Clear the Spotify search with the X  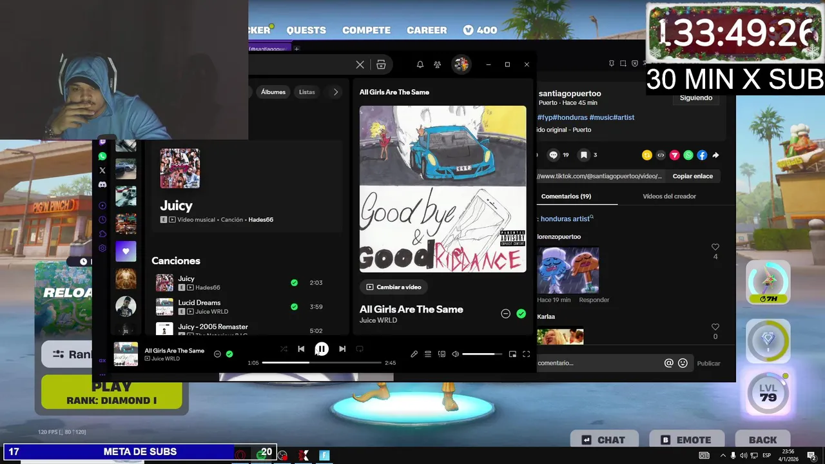(x=360, y=64)
